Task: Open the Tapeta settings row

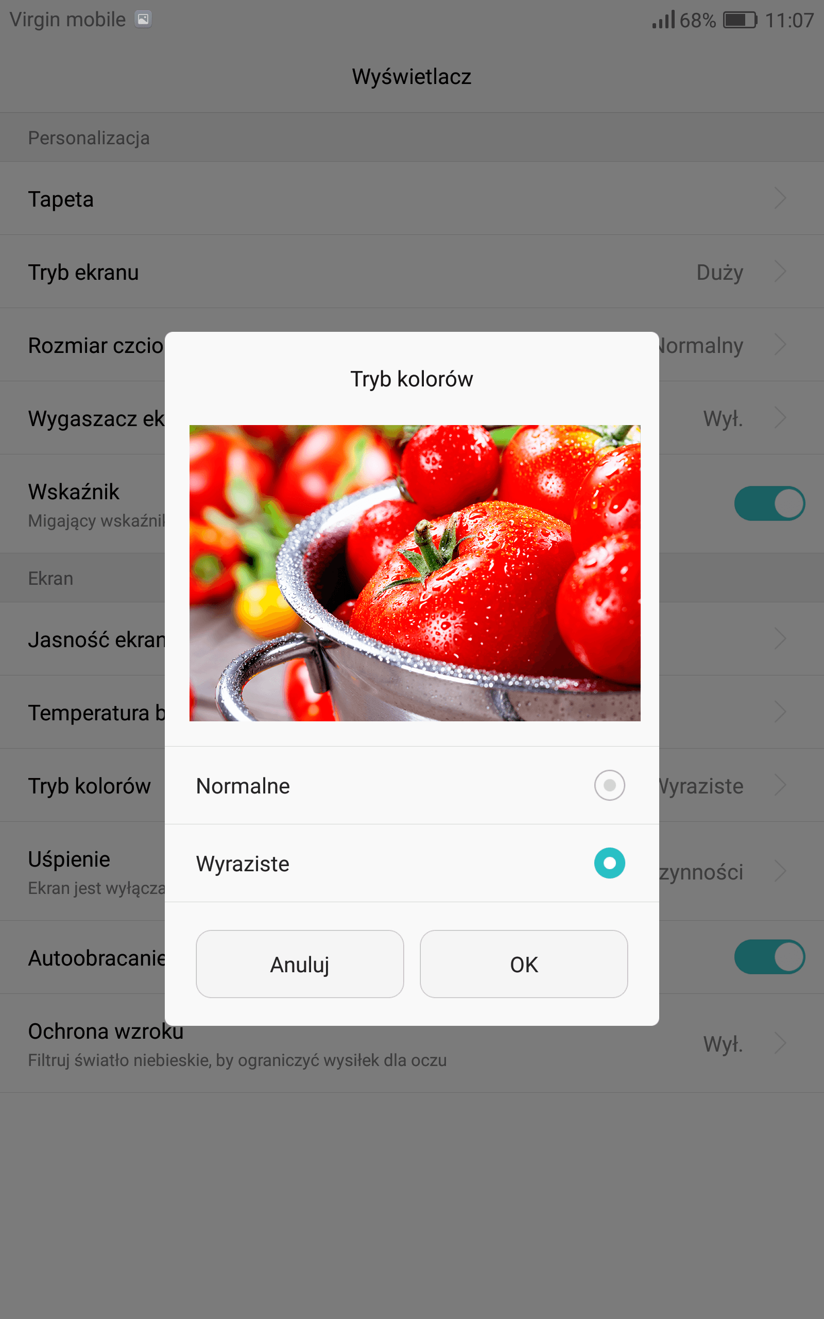Action: pyautogui.click(x=412, y=198)
